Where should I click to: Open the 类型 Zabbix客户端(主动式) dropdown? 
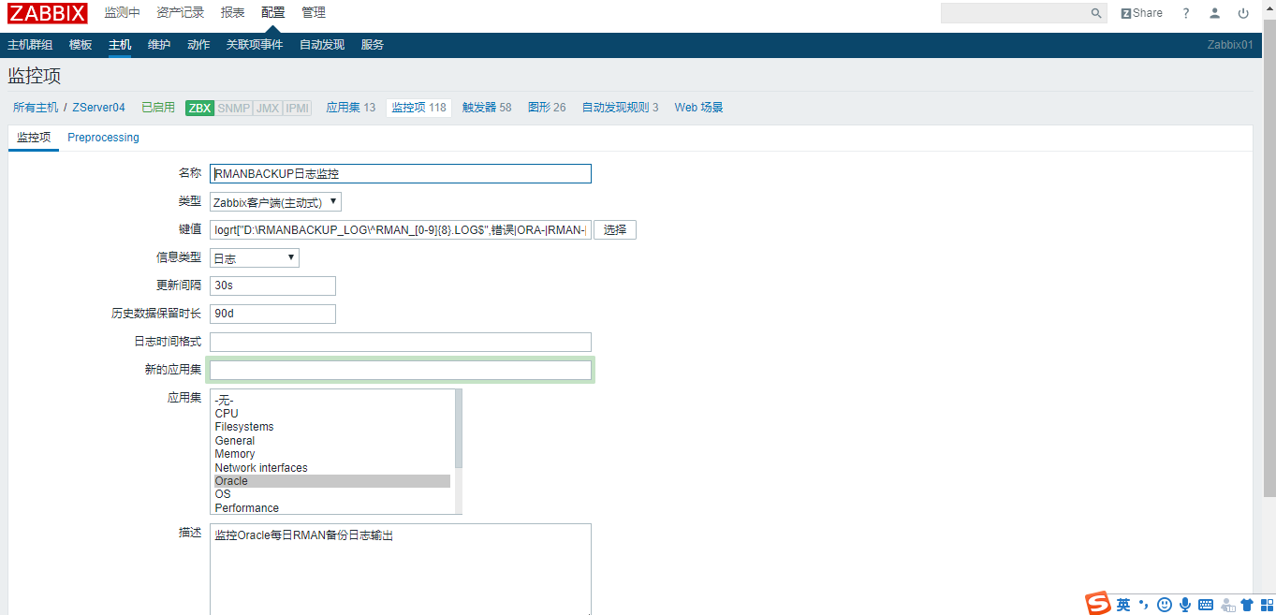click(x=275, y=201)
